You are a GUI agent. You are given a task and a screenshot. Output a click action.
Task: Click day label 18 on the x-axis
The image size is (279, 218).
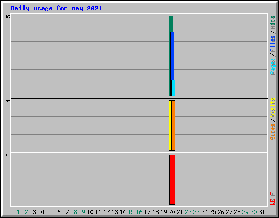tap(155, 212)
